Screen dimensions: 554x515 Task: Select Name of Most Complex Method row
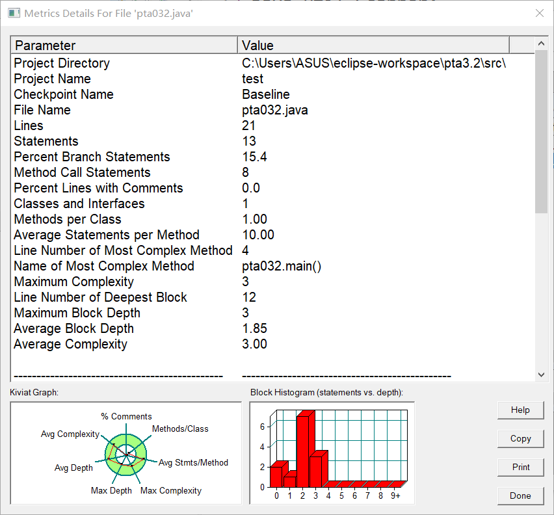[x=272, y=266]
